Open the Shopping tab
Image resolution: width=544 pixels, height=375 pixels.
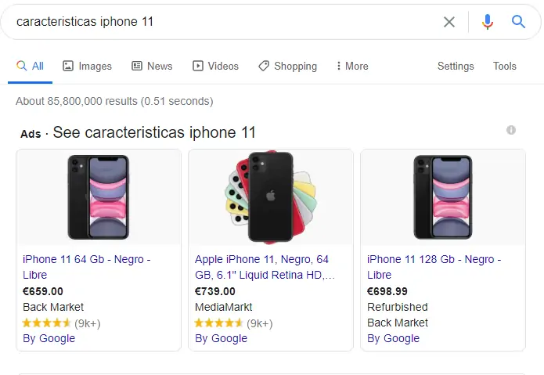(x=287, y=67)
